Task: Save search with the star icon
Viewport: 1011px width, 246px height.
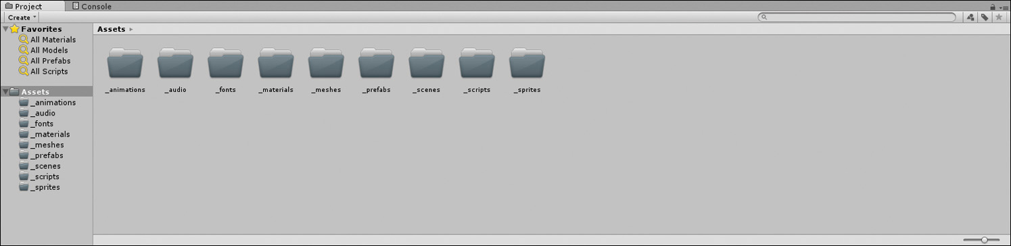Action: click(x=999, y=18)
